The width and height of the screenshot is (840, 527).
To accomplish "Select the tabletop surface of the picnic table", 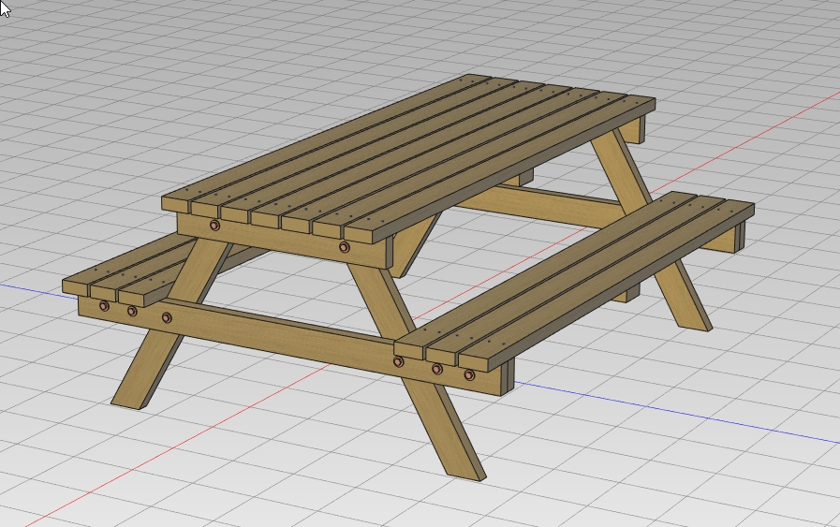I will pyautogui.click(x=412, y=150).
